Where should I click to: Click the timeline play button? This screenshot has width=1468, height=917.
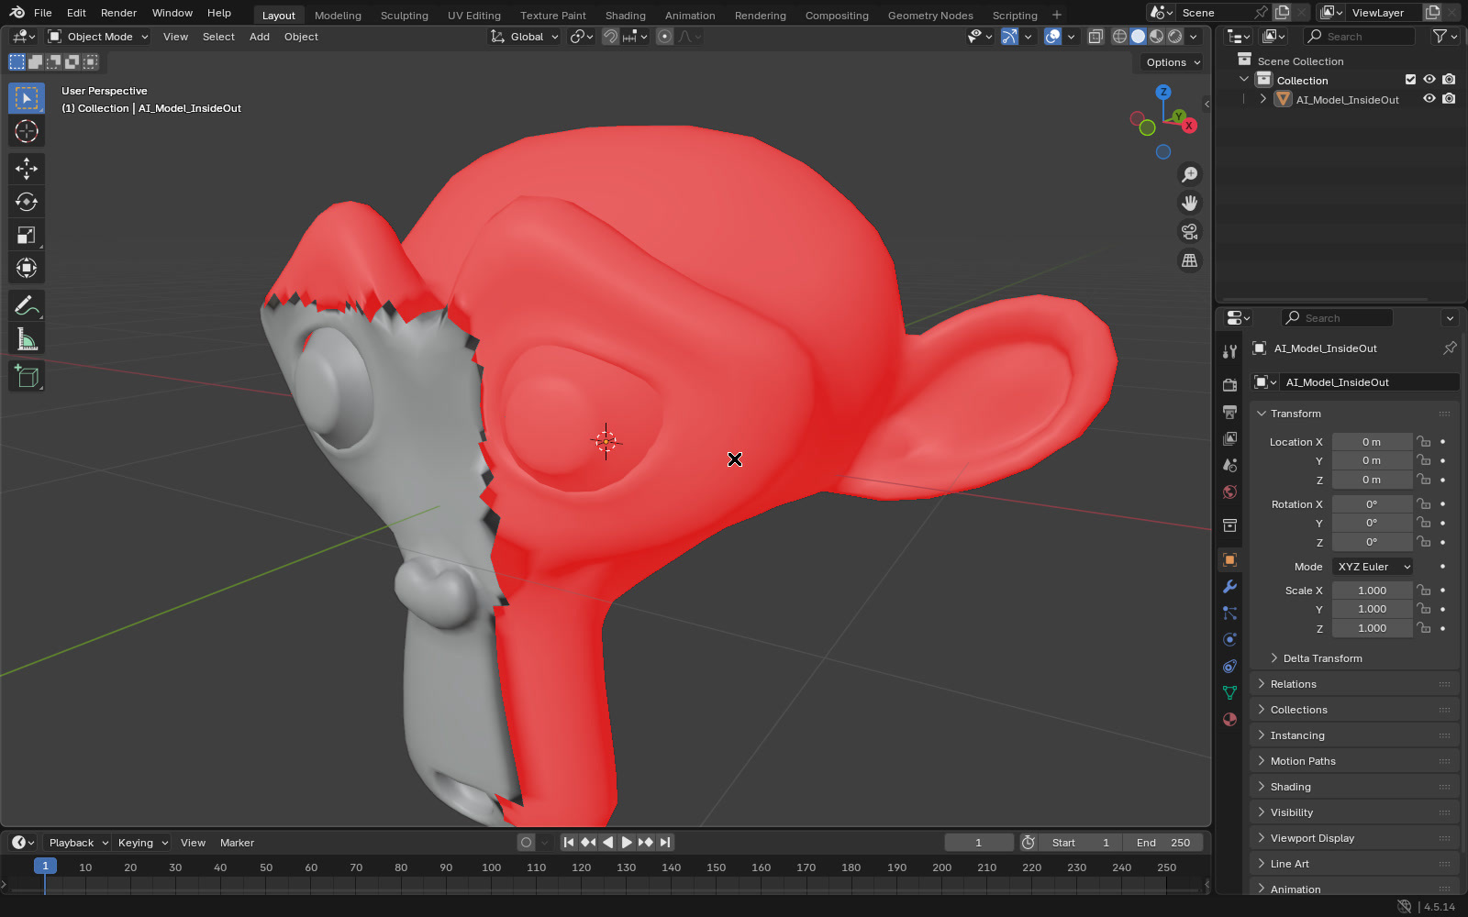[627, 842]
